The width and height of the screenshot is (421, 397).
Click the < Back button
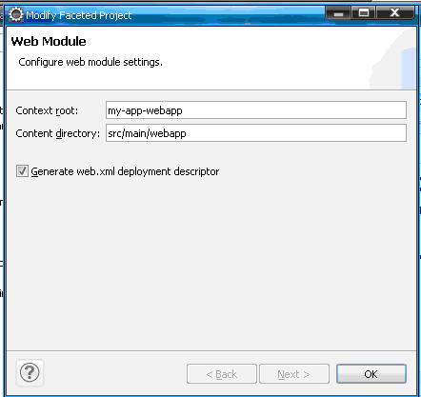point(222,374)
